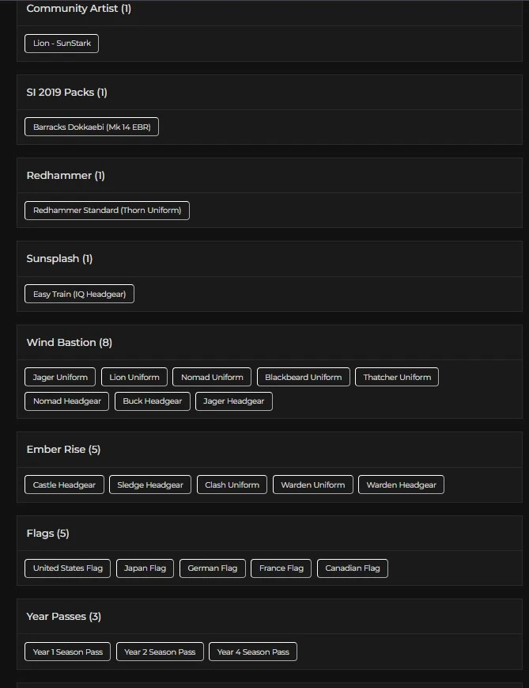Click the Nomad Headgear tag
The height and width of the screenshot is (688, 529).
67,401
